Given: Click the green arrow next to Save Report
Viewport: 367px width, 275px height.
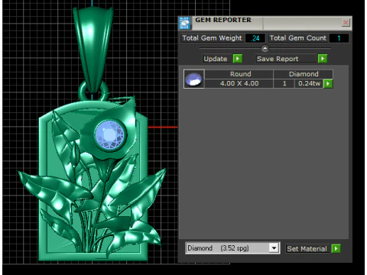Looking at the screenshot, I should point(323,59).
